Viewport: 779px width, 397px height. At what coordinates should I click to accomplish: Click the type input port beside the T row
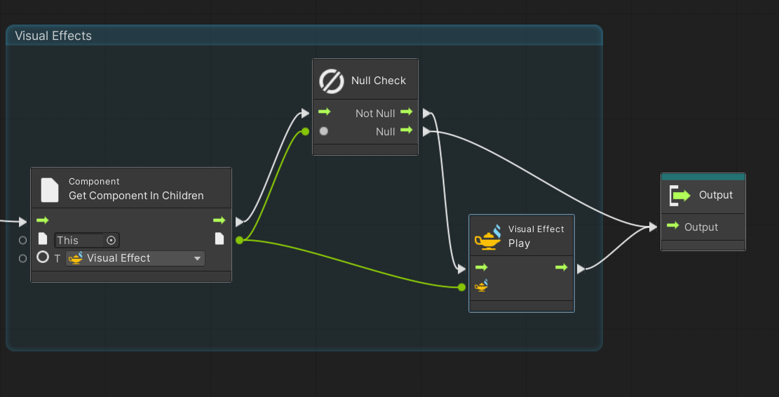[x=22, y=258]
